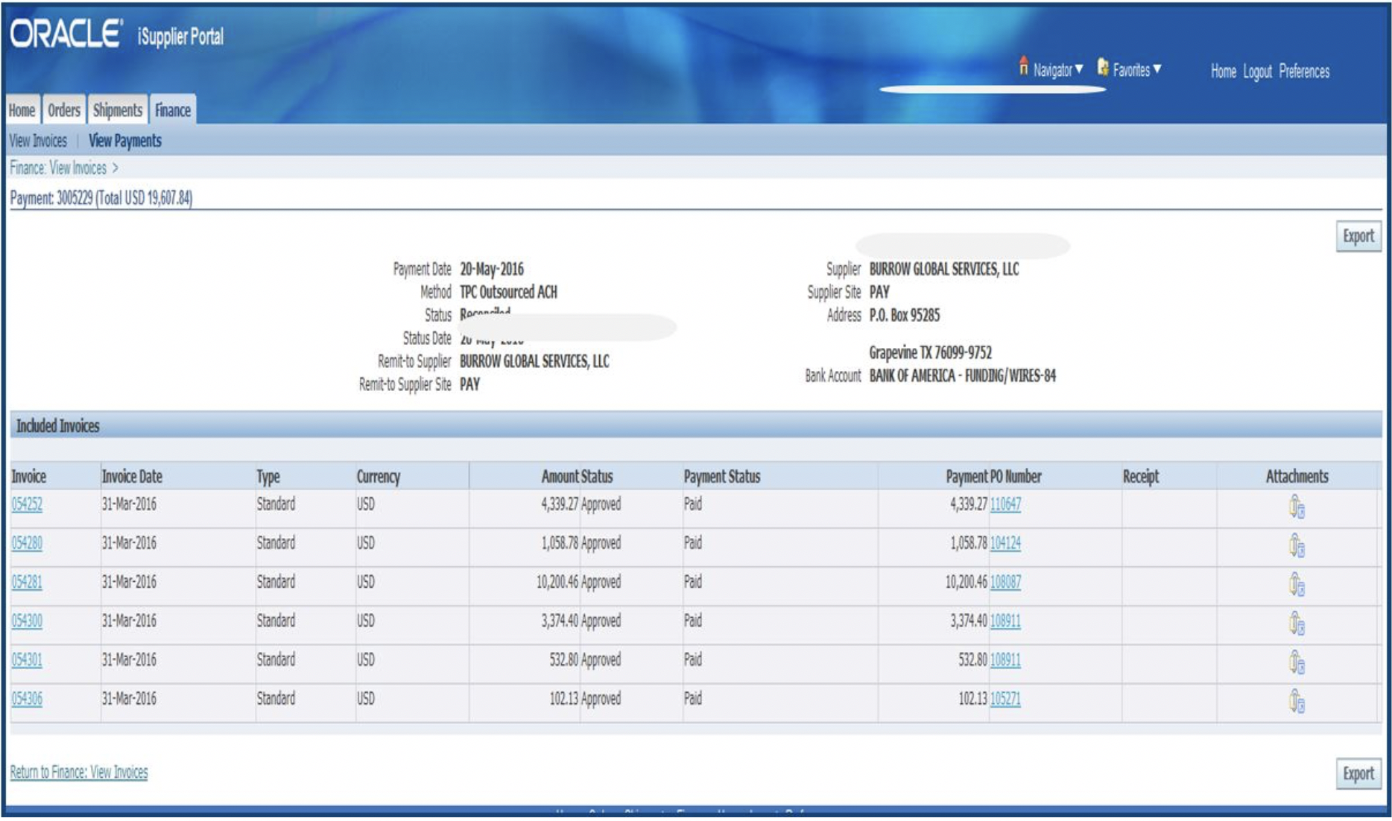1392x821 pixels.
Task: Click amount 10,200.46 Approved cell
Action: pos(578,582)
